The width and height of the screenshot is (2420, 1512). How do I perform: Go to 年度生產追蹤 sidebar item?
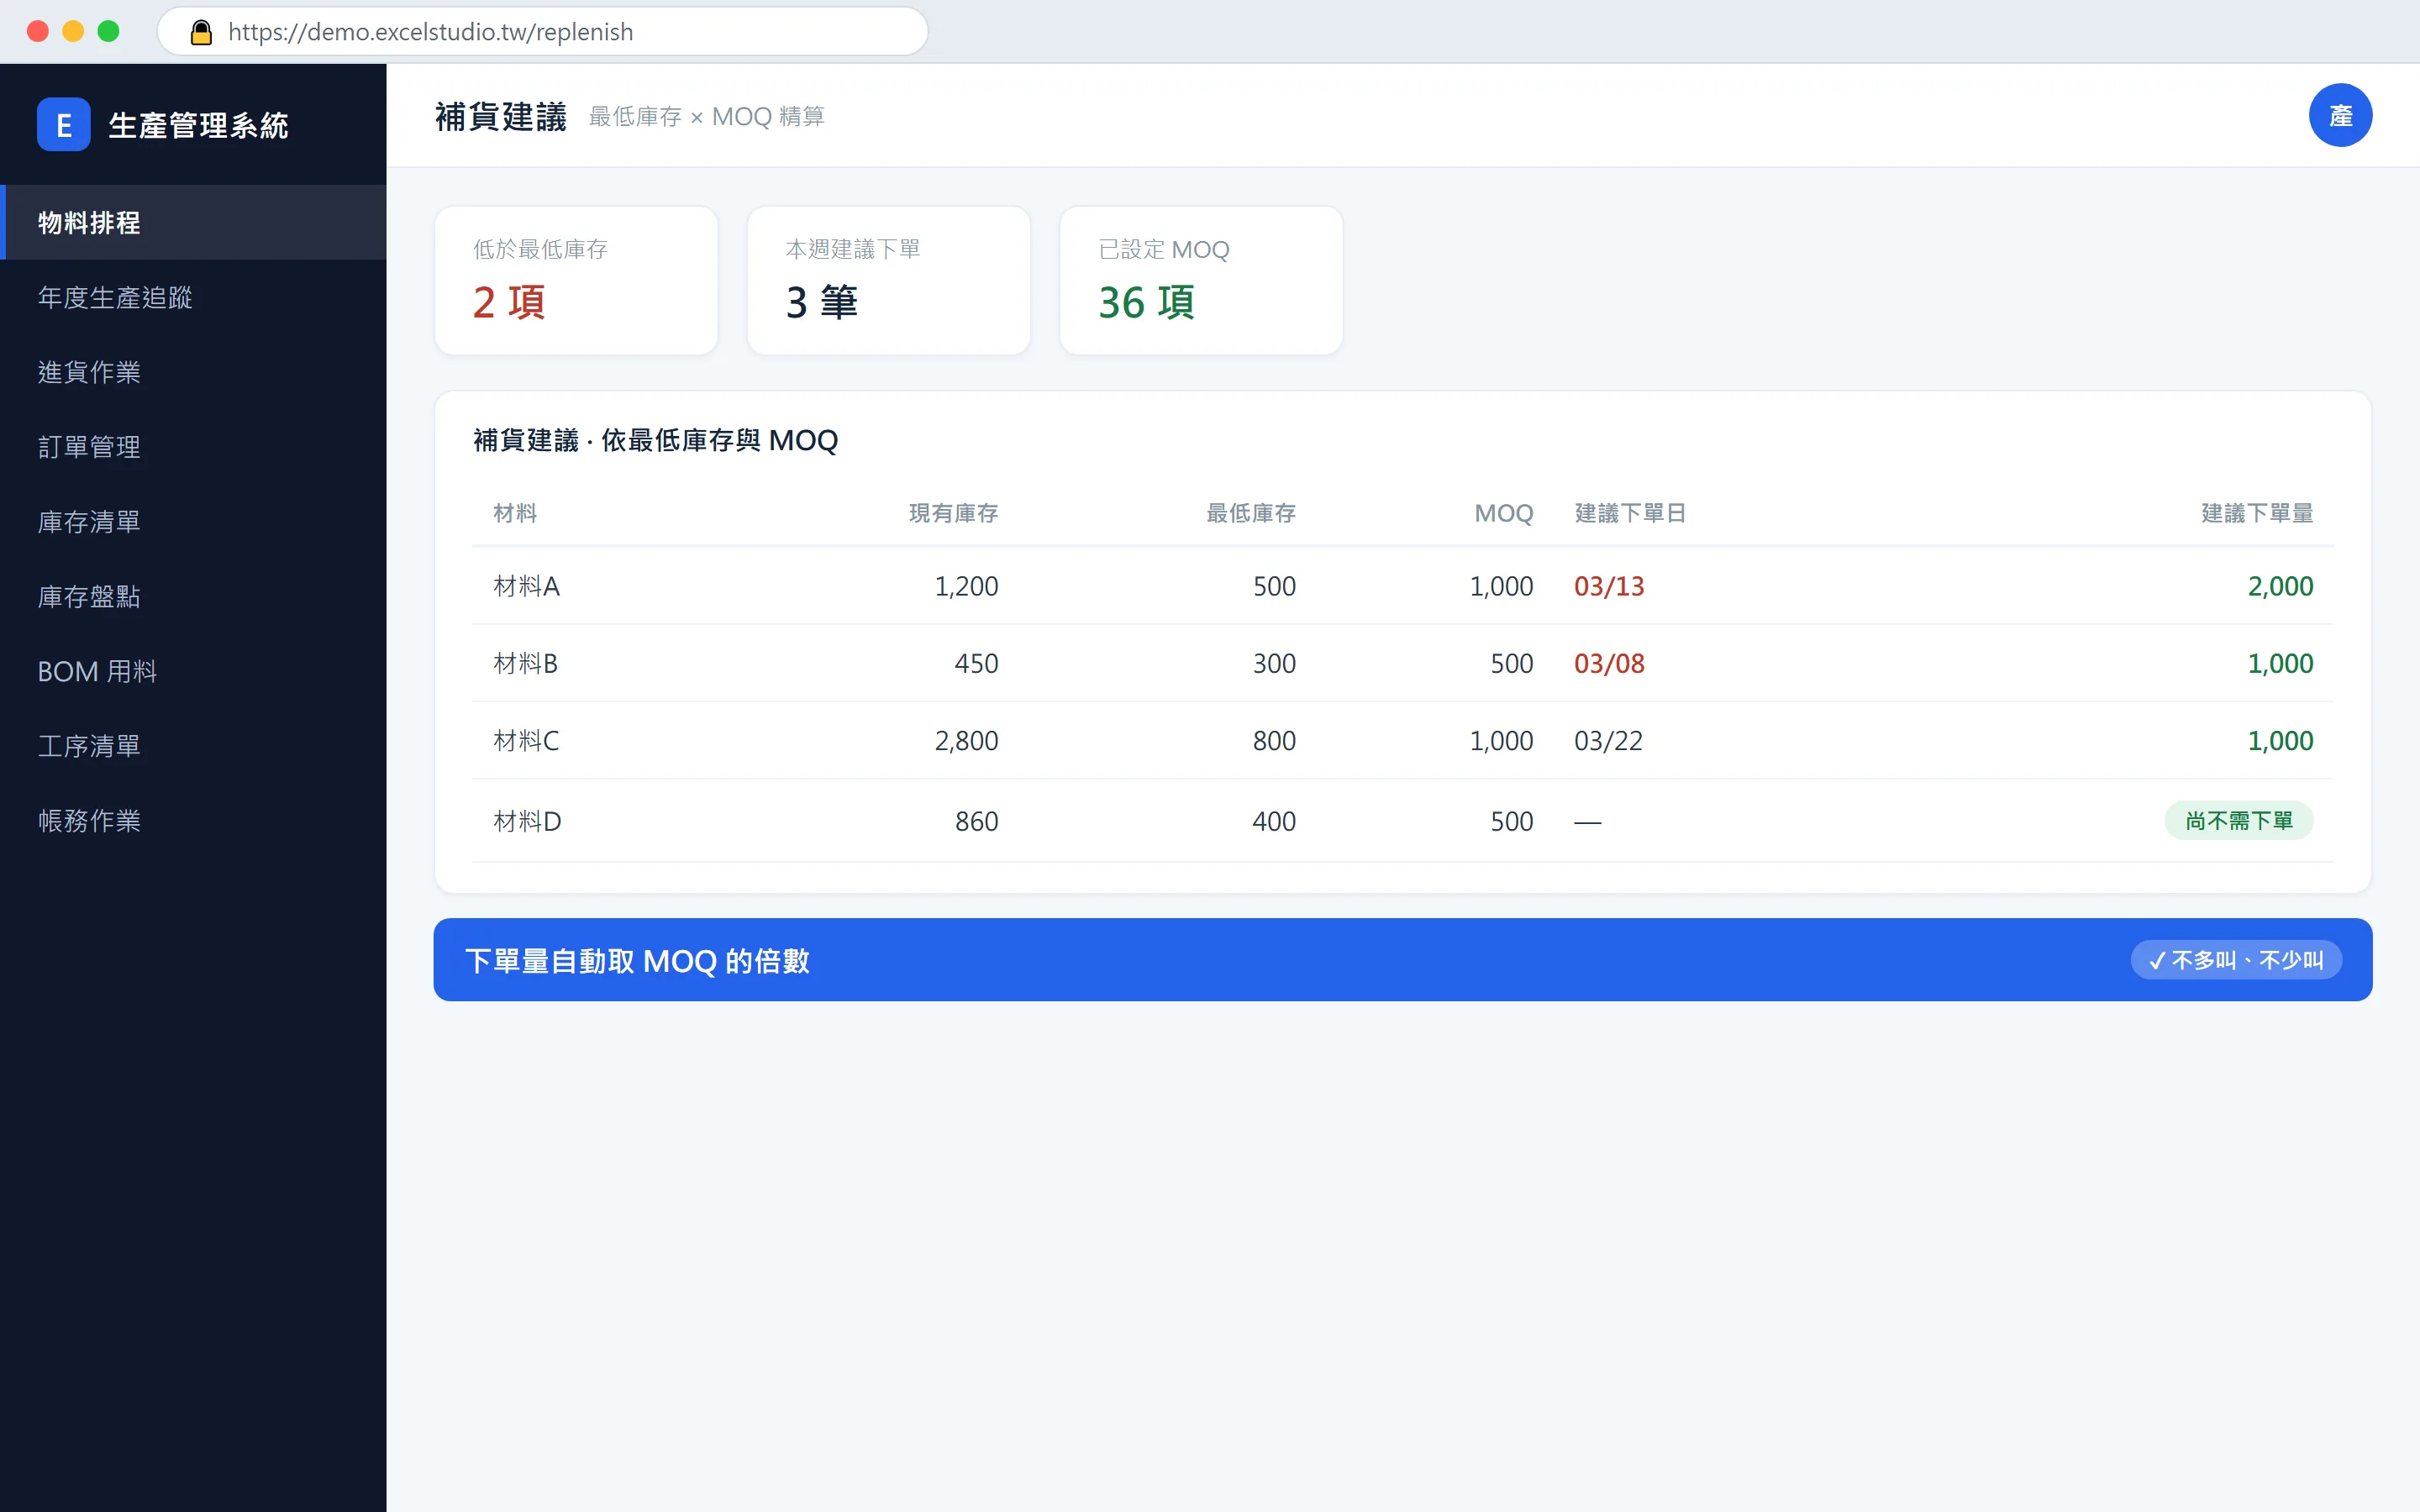pyautogui.click(x=193, y=297)
